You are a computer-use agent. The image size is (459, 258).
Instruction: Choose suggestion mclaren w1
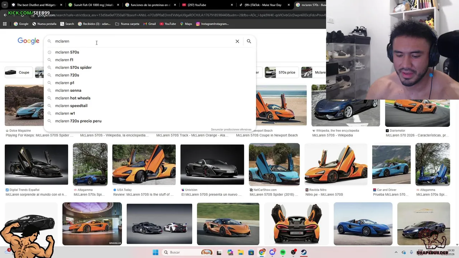coord(150,113)
